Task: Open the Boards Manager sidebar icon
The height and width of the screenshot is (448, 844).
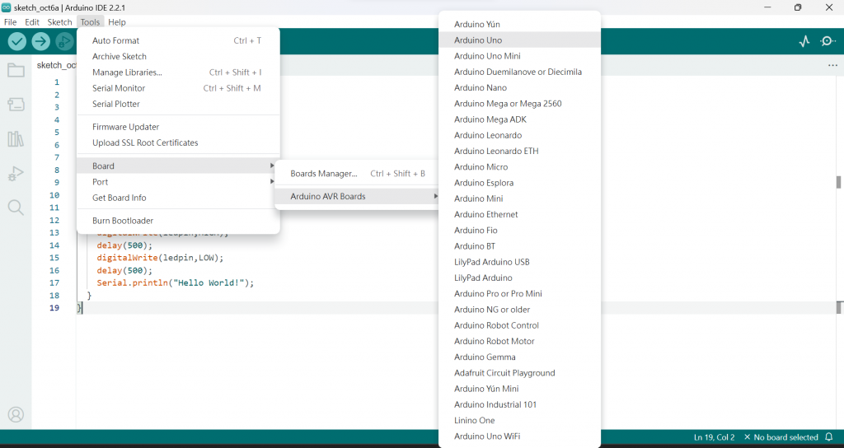Action: pyautogui.click(x=16, y=105)
